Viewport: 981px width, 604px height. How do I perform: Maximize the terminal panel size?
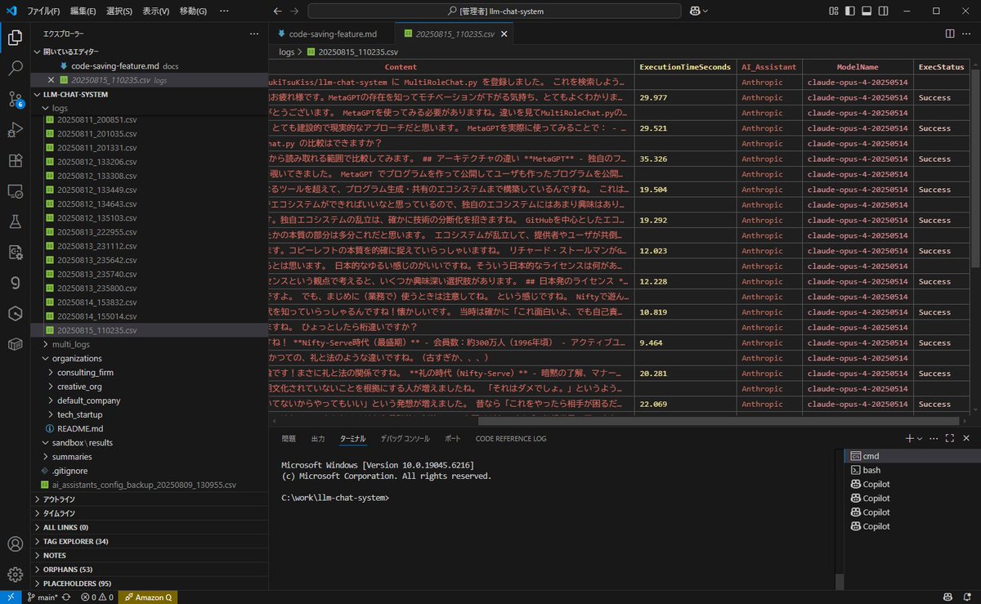pyautogui.click(x=950, y=438)
